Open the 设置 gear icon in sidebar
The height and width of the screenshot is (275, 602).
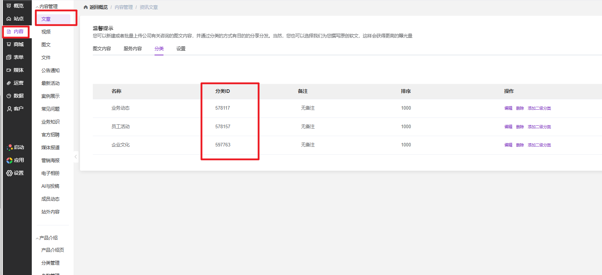pyautogui.click(x=9, y=173)
